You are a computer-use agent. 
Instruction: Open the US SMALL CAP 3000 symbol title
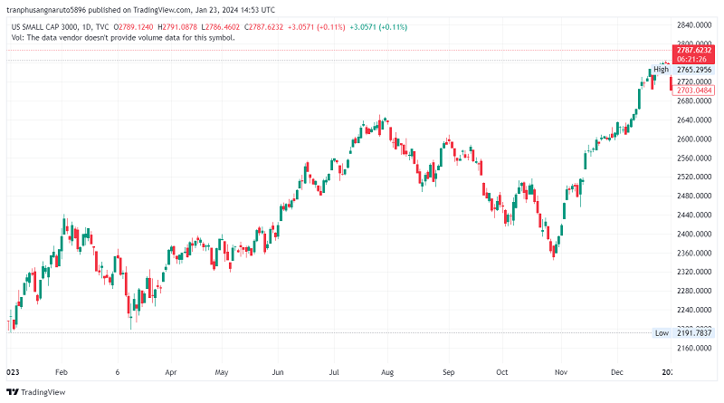coord(43,27)
